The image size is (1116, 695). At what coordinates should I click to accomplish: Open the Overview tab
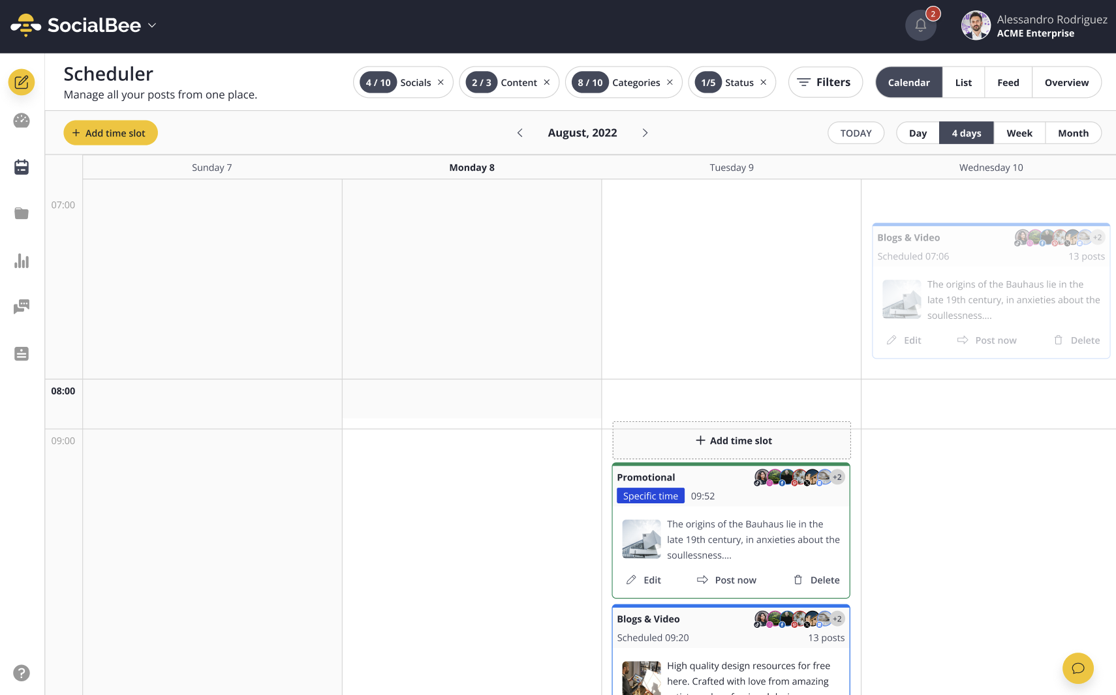coord(1066,82)
